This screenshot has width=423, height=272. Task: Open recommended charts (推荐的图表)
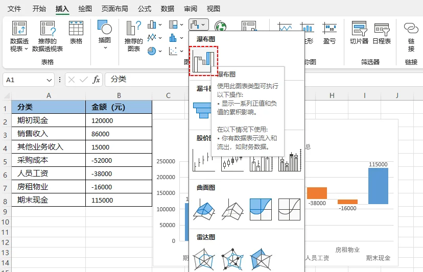coord(133,36)
